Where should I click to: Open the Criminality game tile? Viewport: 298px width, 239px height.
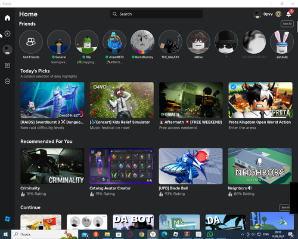pyautogui.click(x=52, y=166)
